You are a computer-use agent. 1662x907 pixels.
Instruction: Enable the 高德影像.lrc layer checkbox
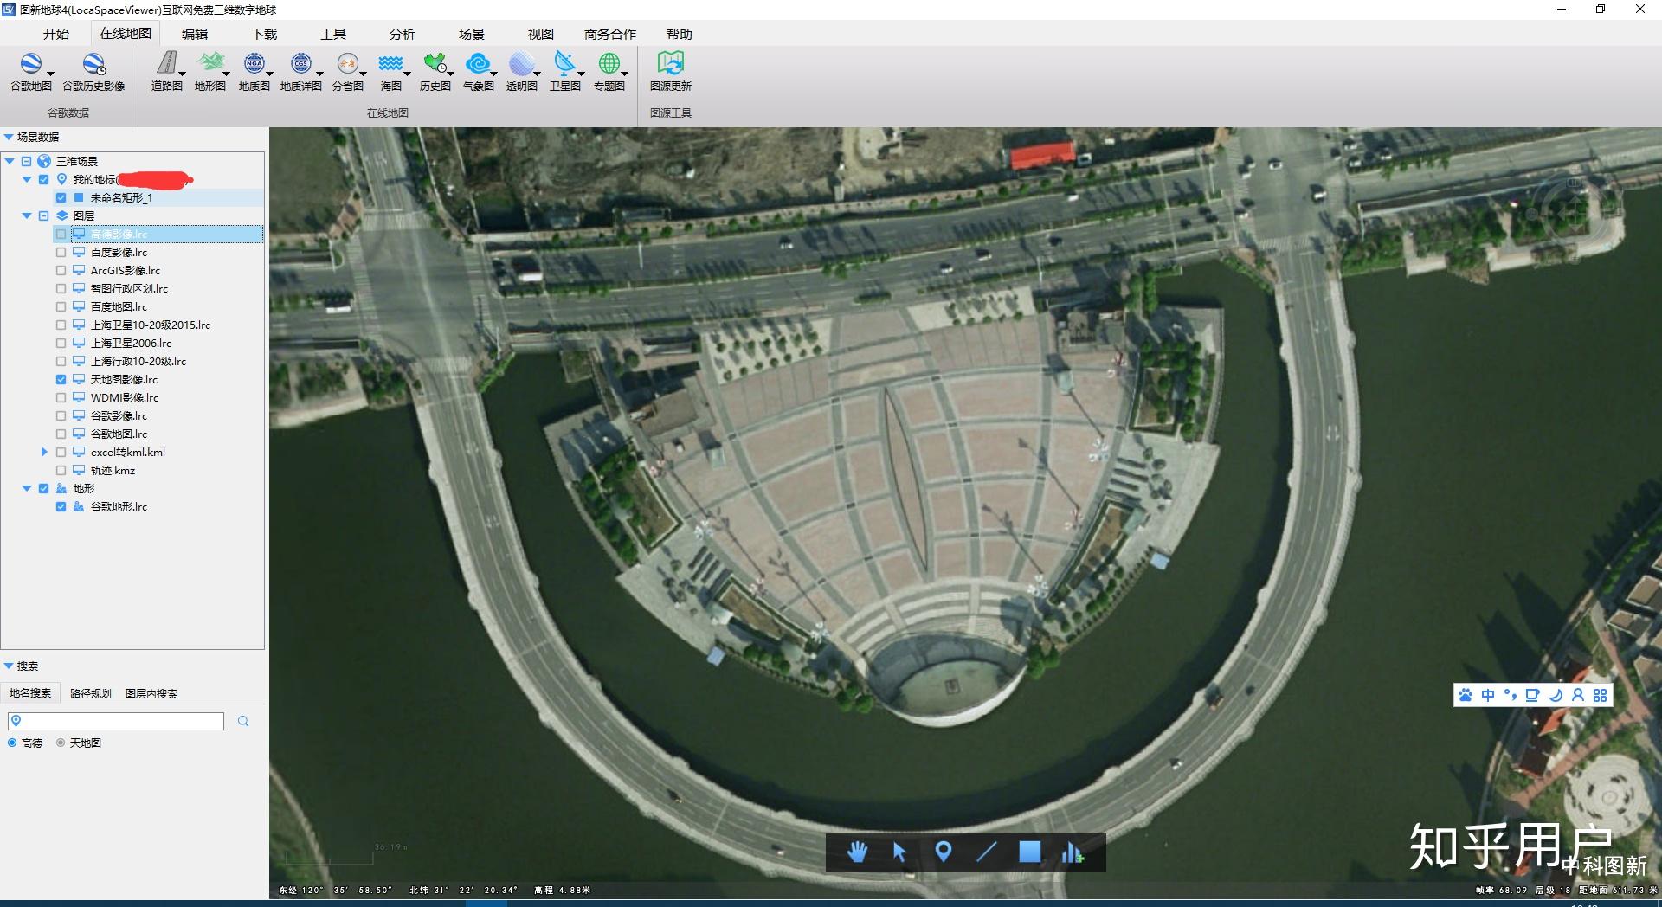[x=61, y=234]
